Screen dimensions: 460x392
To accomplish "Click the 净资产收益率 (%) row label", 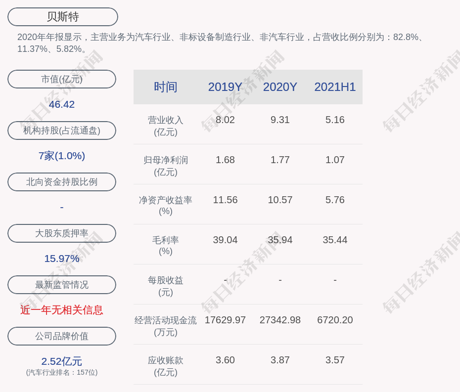I will 166,206.
